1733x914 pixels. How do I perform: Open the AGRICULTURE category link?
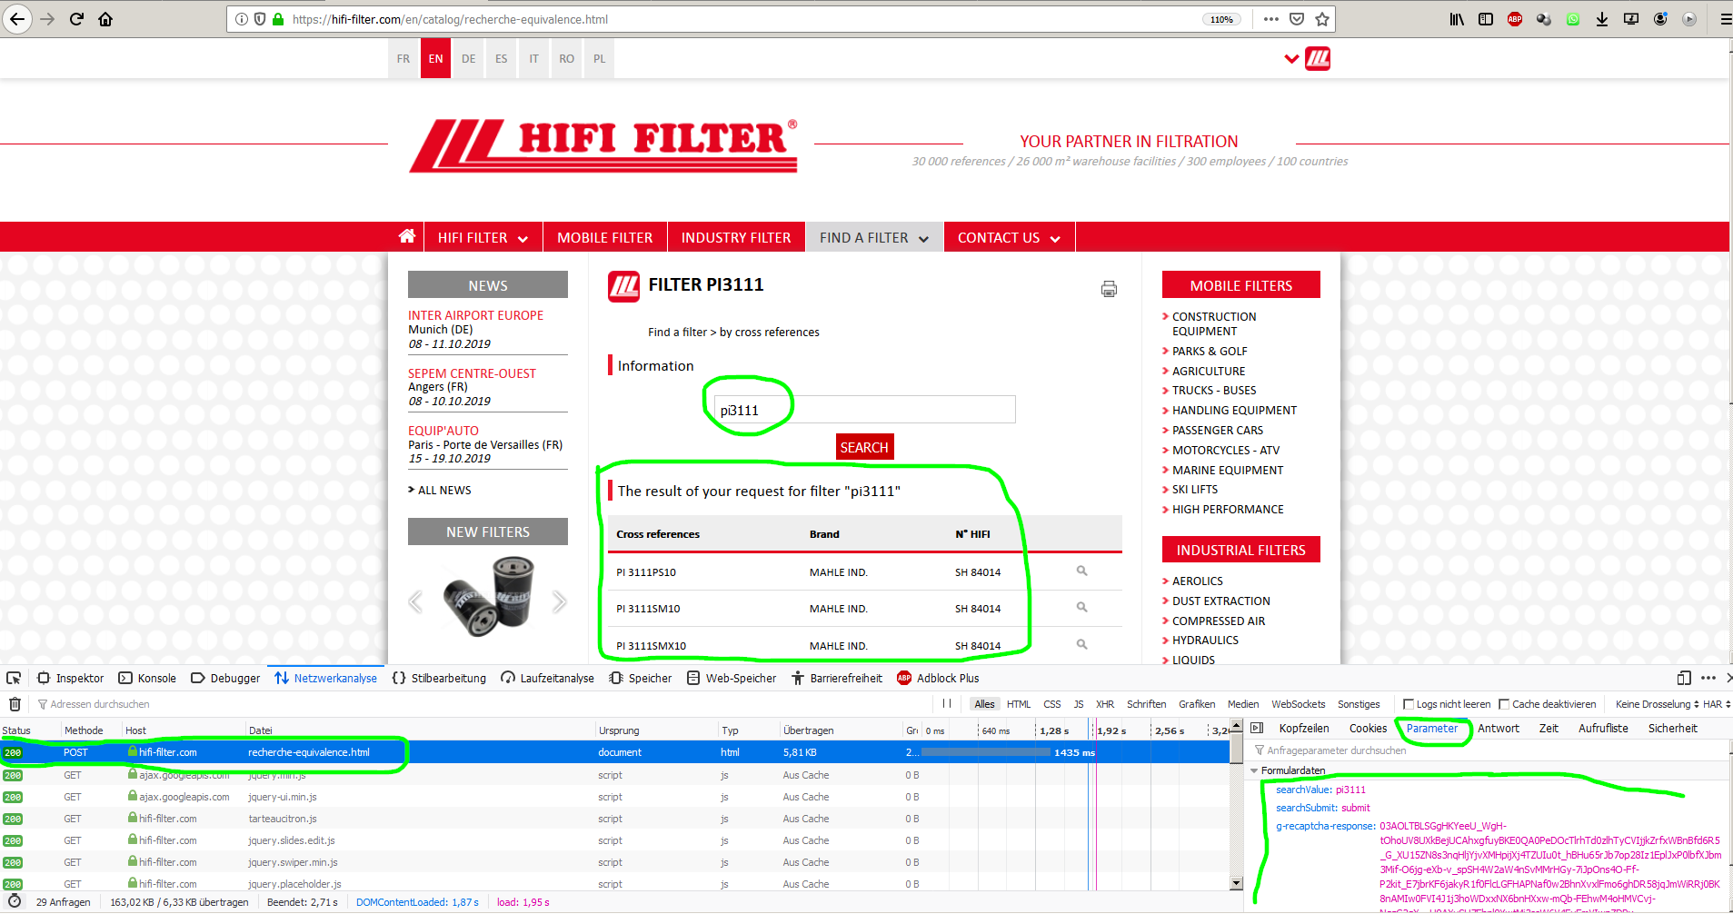pos(1209,371)
